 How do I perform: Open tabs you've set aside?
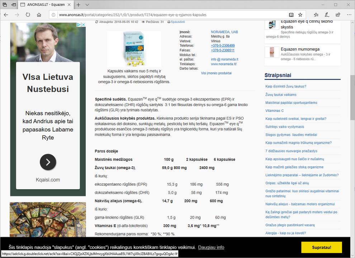(x=5, y=5)
